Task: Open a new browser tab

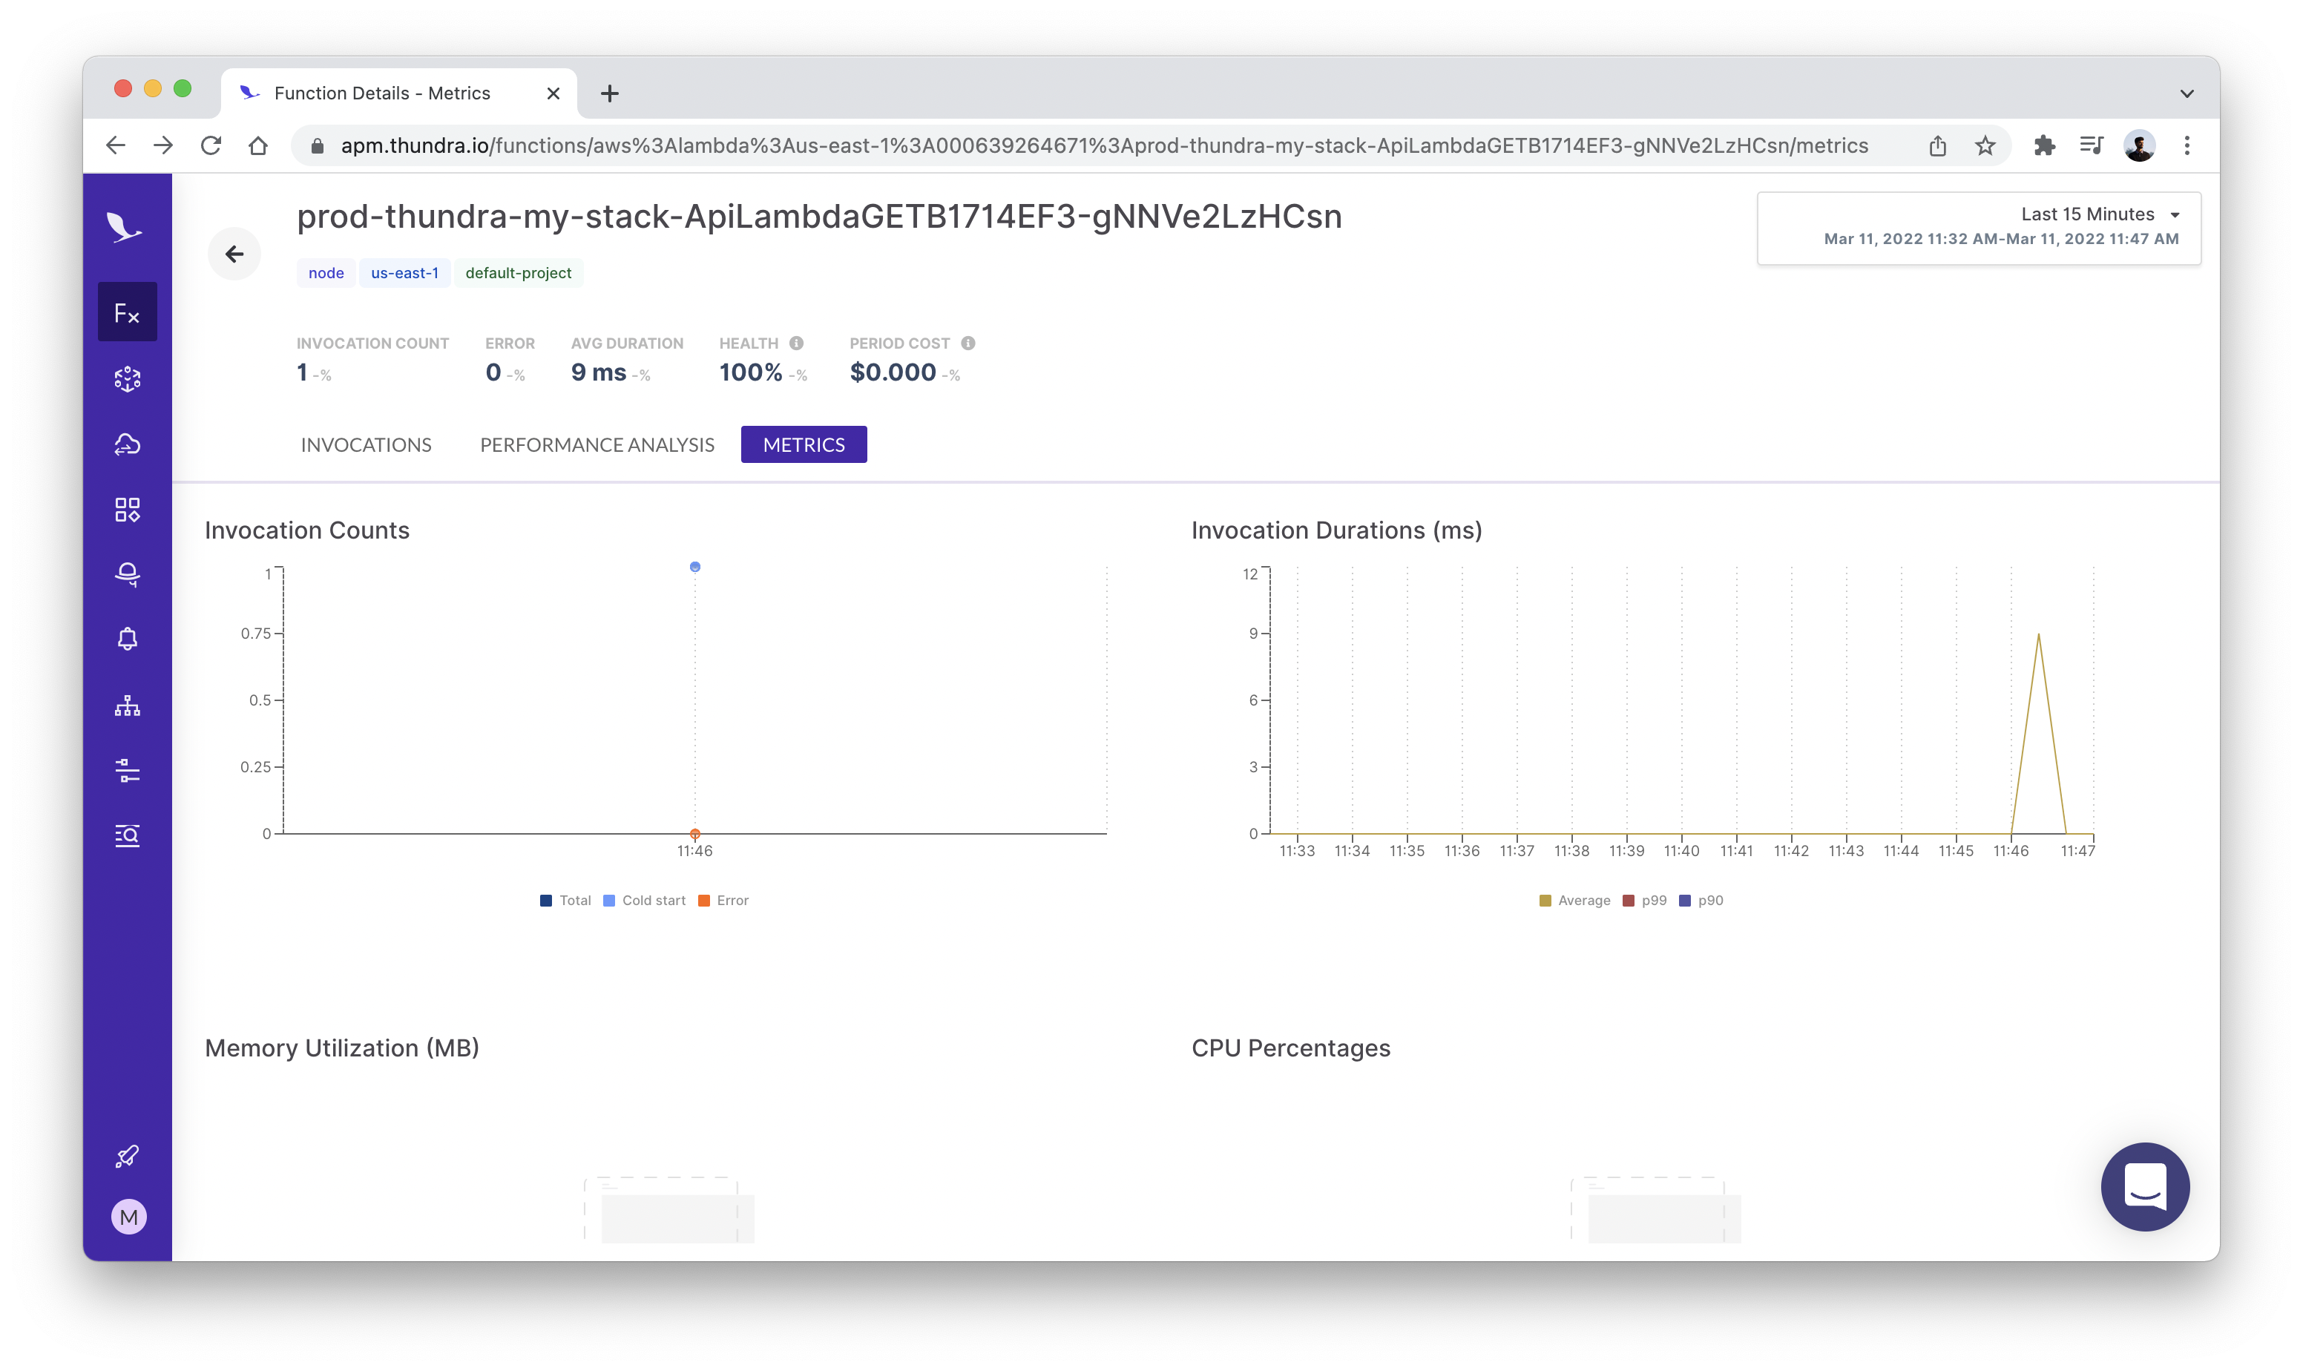Action: [610, 93]
